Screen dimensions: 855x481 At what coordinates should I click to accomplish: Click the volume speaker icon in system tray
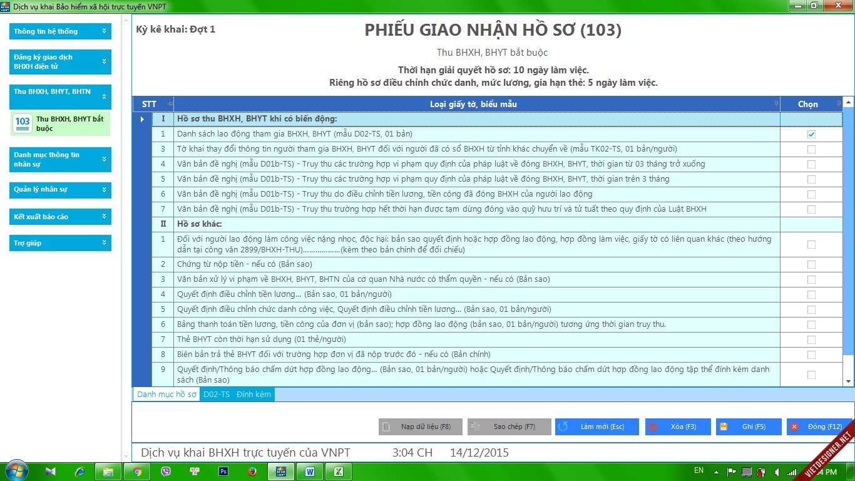(x=777, y=472)
